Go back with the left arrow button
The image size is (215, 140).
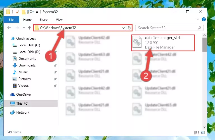point(9,28)
